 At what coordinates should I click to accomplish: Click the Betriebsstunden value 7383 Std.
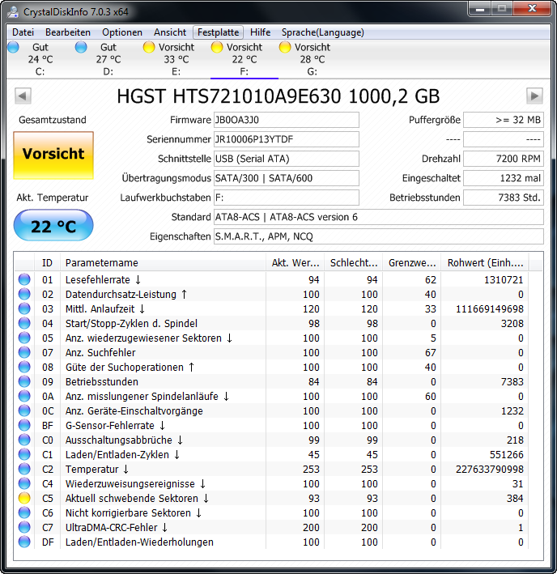(x=504, y=198)
